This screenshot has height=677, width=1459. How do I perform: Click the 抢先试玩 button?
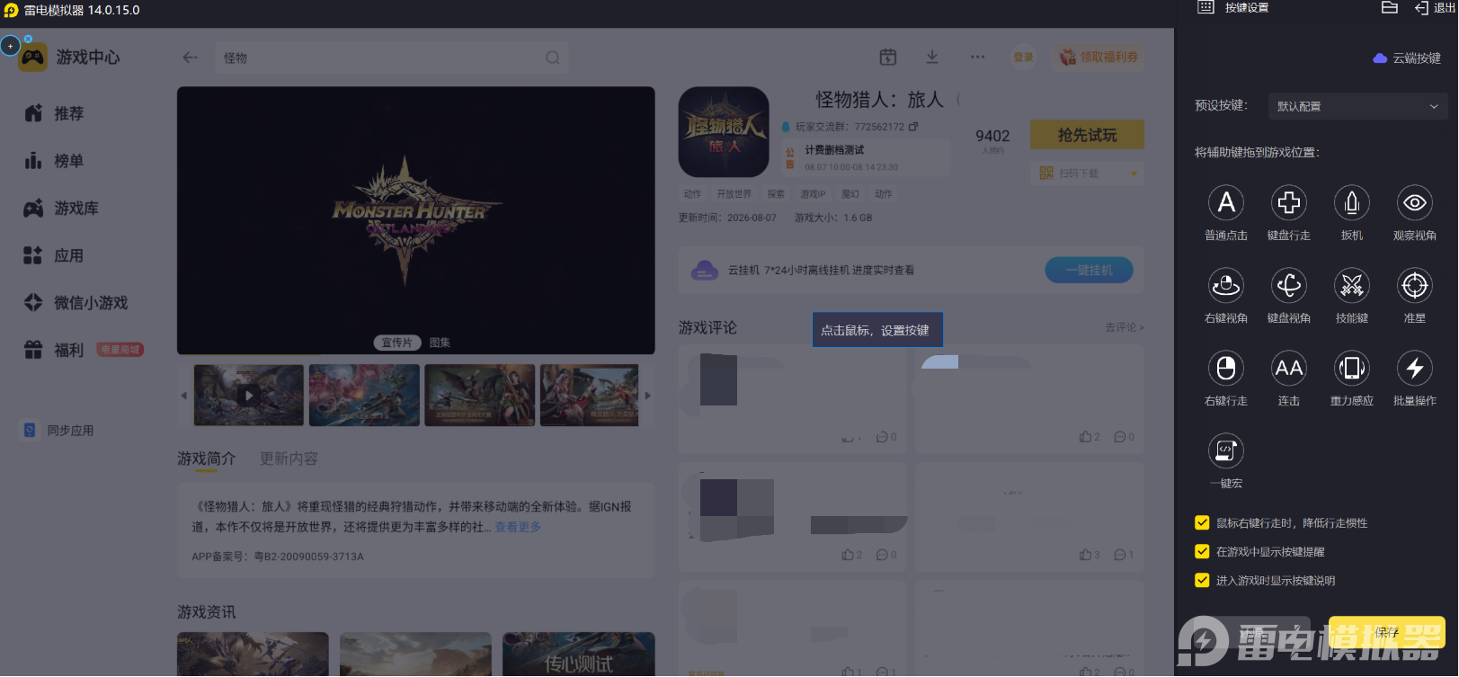tap(1088, 135)
